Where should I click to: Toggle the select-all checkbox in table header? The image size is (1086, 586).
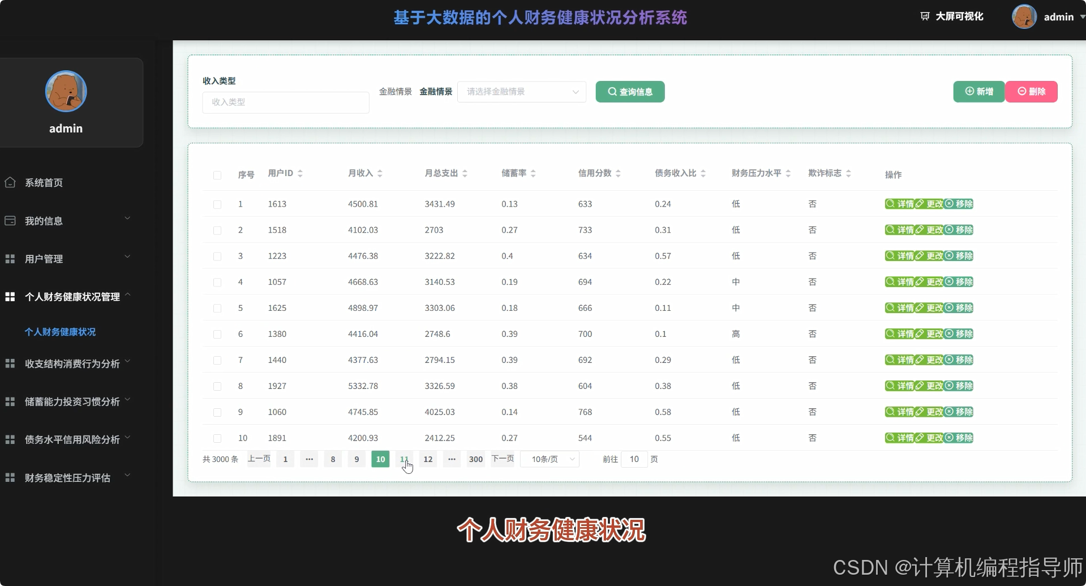pos(217,176)
